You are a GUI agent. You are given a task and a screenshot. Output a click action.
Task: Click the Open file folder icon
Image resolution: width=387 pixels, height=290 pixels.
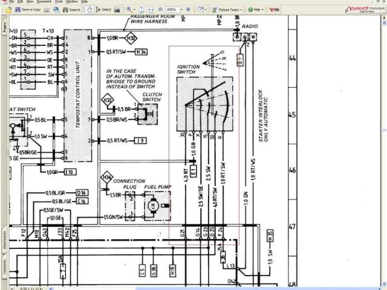coord(7,10)
